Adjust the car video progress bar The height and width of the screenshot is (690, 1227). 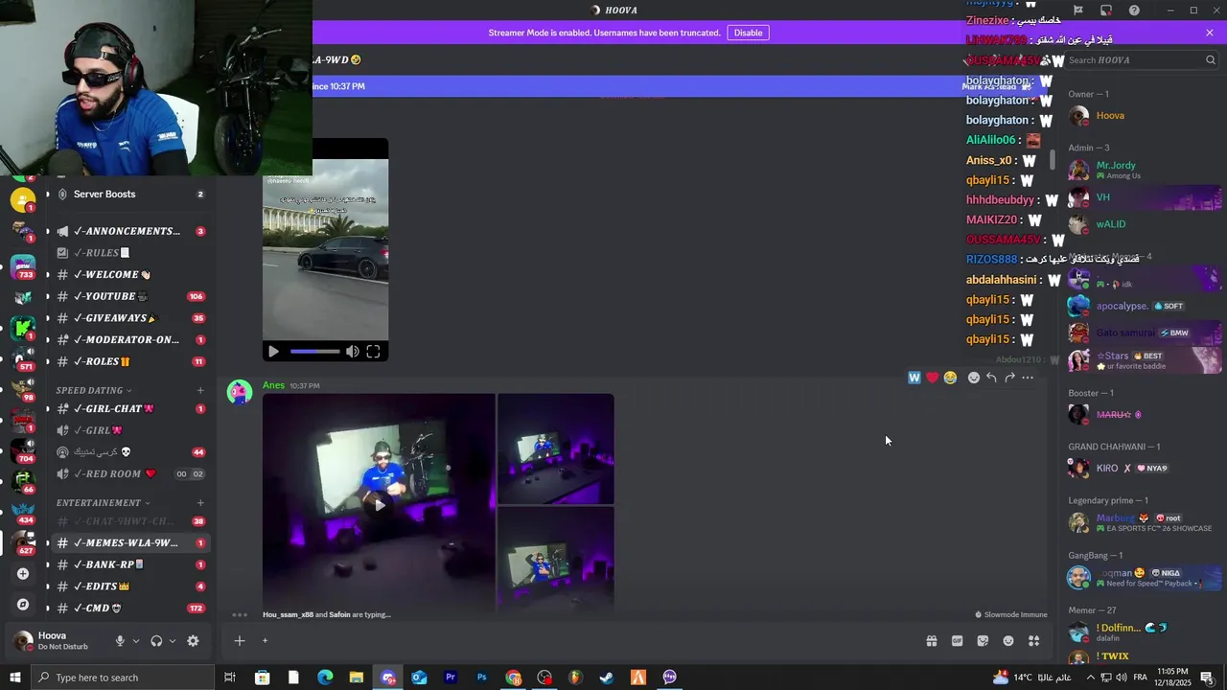click(314, 352)
